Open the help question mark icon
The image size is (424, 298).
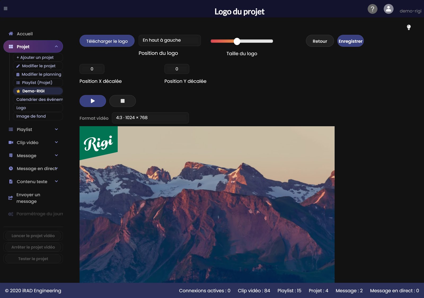(x=372, y=9)
